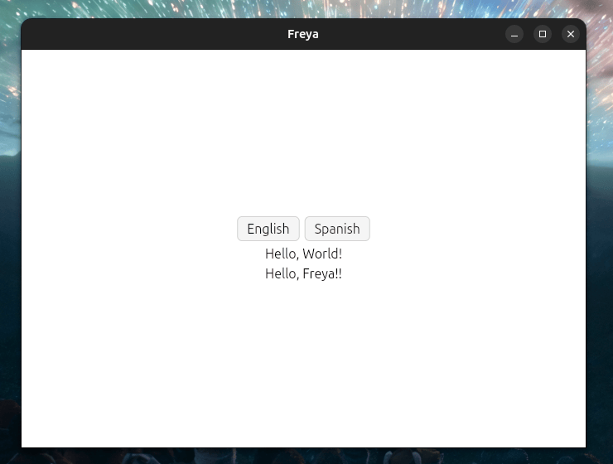The width and height of the screenshot is (613, 464).
Task: Click "Hello," in the first greeting line
Action: 282,254
